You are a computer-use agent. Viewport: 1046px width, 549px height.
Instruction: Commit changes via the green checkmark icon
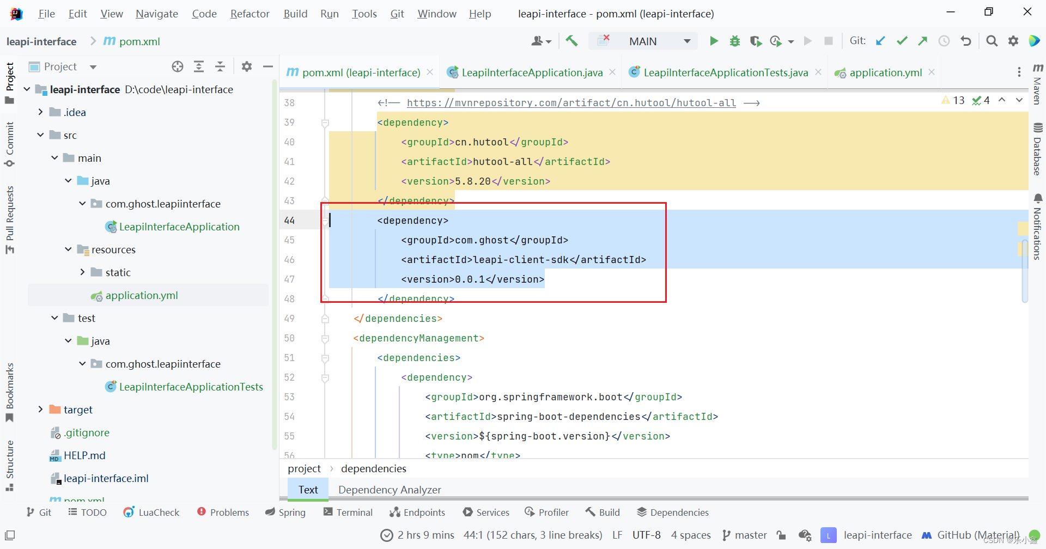(x=902, y=41)
